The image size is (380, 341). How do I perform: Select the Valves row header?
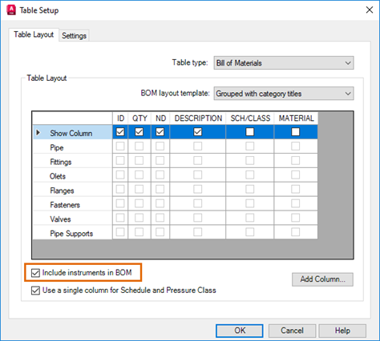pyautogui.click(x=72, y=219)
